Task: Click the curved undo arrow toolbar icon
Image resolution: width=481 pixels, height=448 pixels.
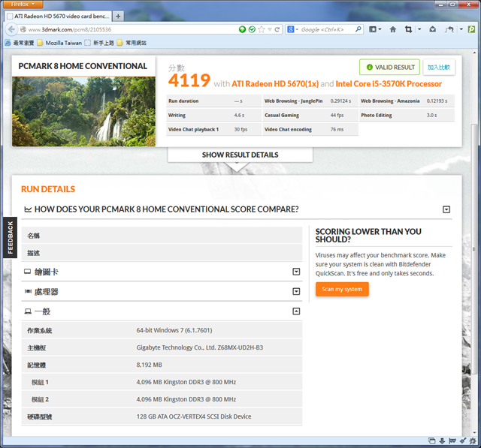Action: click(x=449, y=29)
